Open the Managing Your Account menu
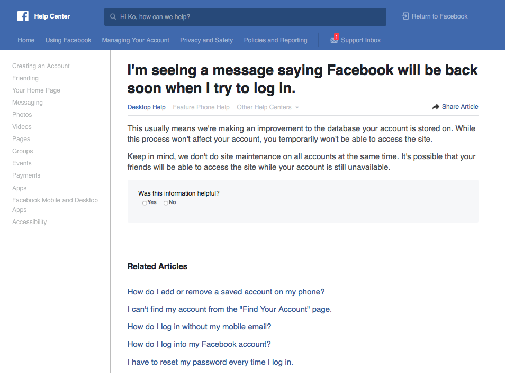505x379 pixels. tap(136, 40)
